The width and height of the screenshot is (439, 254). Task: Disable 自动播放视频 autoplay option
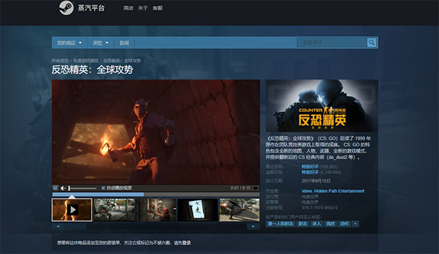tap(117, 188)
